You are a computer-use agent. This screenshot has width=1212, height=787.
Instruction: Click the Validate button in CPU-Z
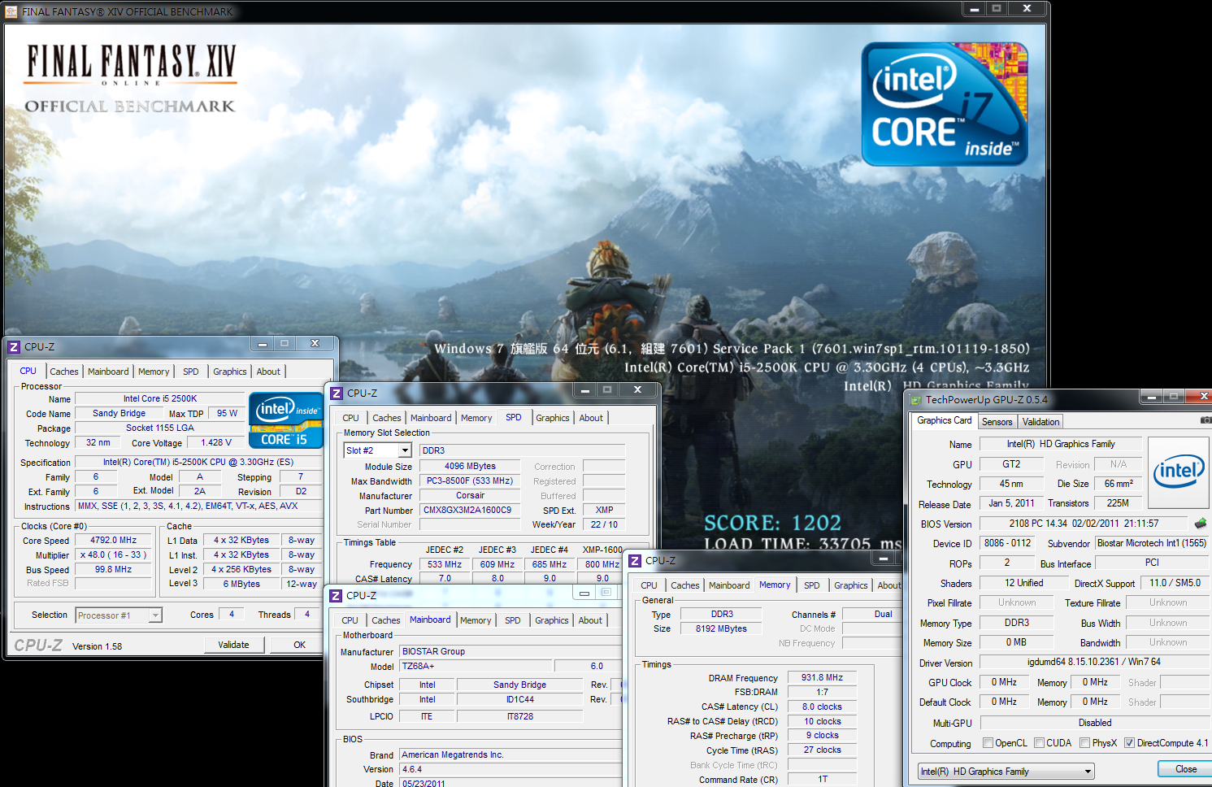234,645
